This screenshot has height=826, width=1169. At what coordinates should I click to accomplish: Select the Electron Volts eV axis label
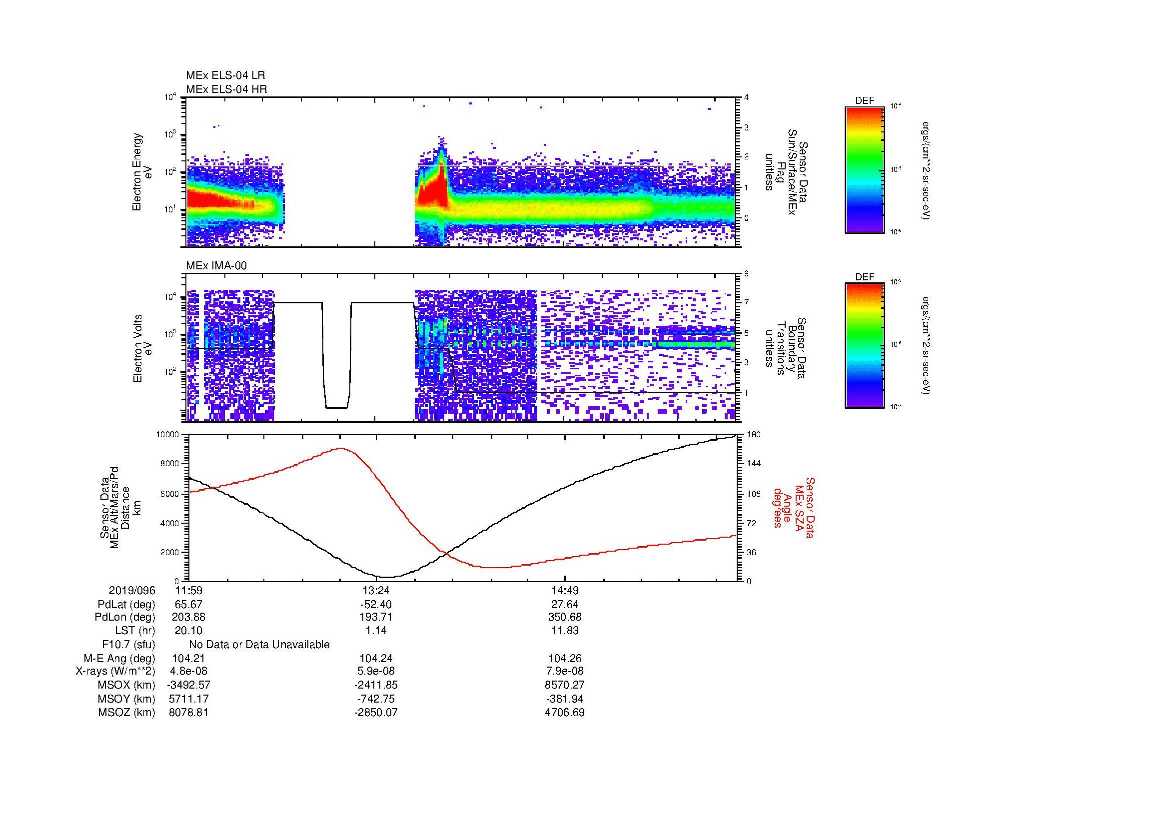(x=142, y=348)
